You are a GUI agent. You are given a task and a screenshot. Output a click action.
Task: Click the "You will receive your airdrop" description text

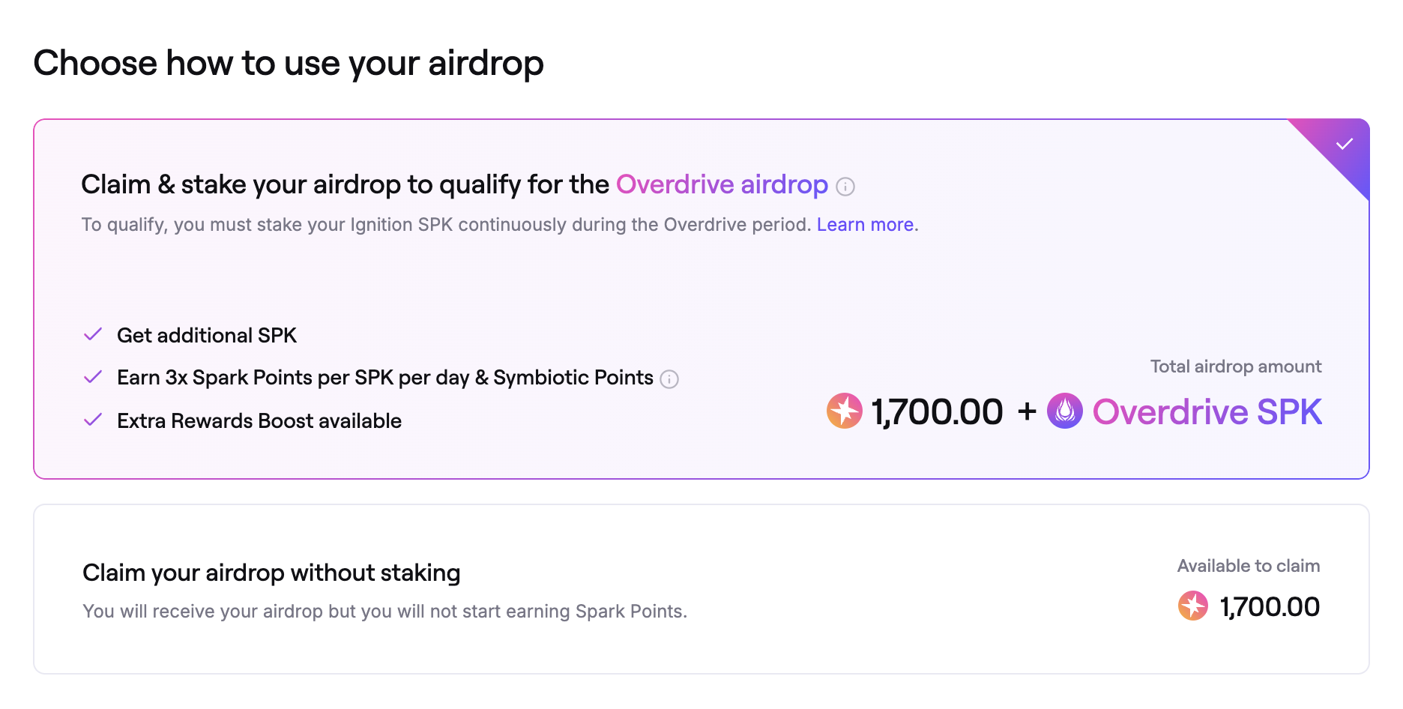pyautogui.click(x=384, y=612)
